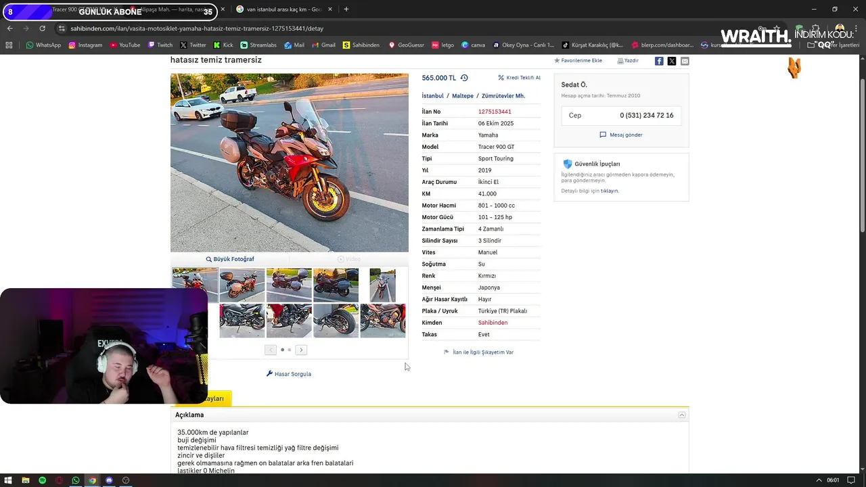Open the Twitter bookmark
Image resolution: width=866 pixels, height=487 pixels.
coord(193,45)
